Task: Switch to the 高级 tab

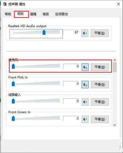Action: coord(46,14)
